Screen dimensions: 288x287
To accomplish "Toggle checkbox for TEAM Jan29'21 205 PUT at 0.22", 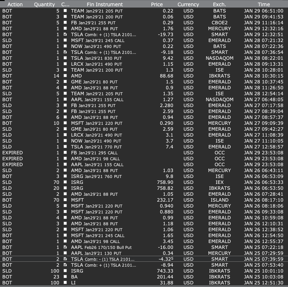I will 65,11.
